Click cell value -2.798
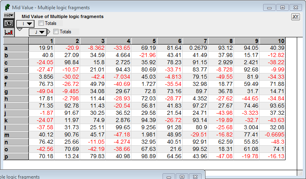The height and width of the screenshot is (179, 306). click(x=70, y=98)
